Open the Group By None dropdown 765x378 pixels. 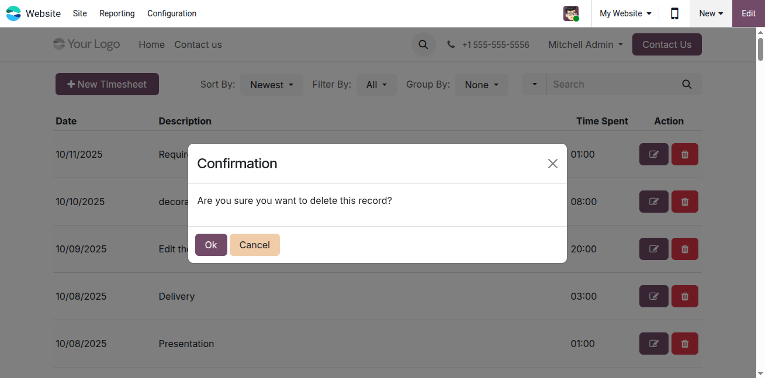[482, 85]
